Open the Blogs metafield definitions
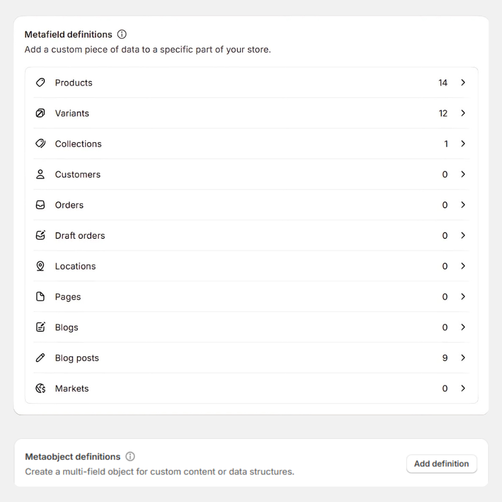This screenshot has height=502, width=502. (67, 327)
